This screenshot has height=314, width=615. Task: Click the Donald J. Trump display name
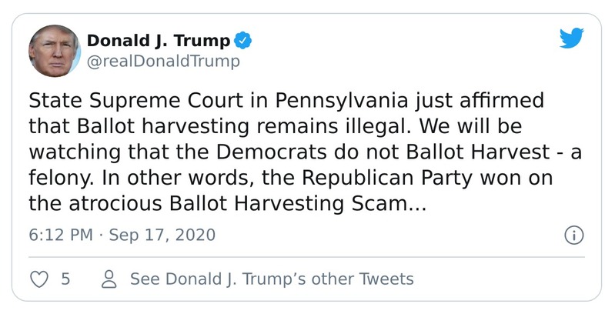(158, 41)
